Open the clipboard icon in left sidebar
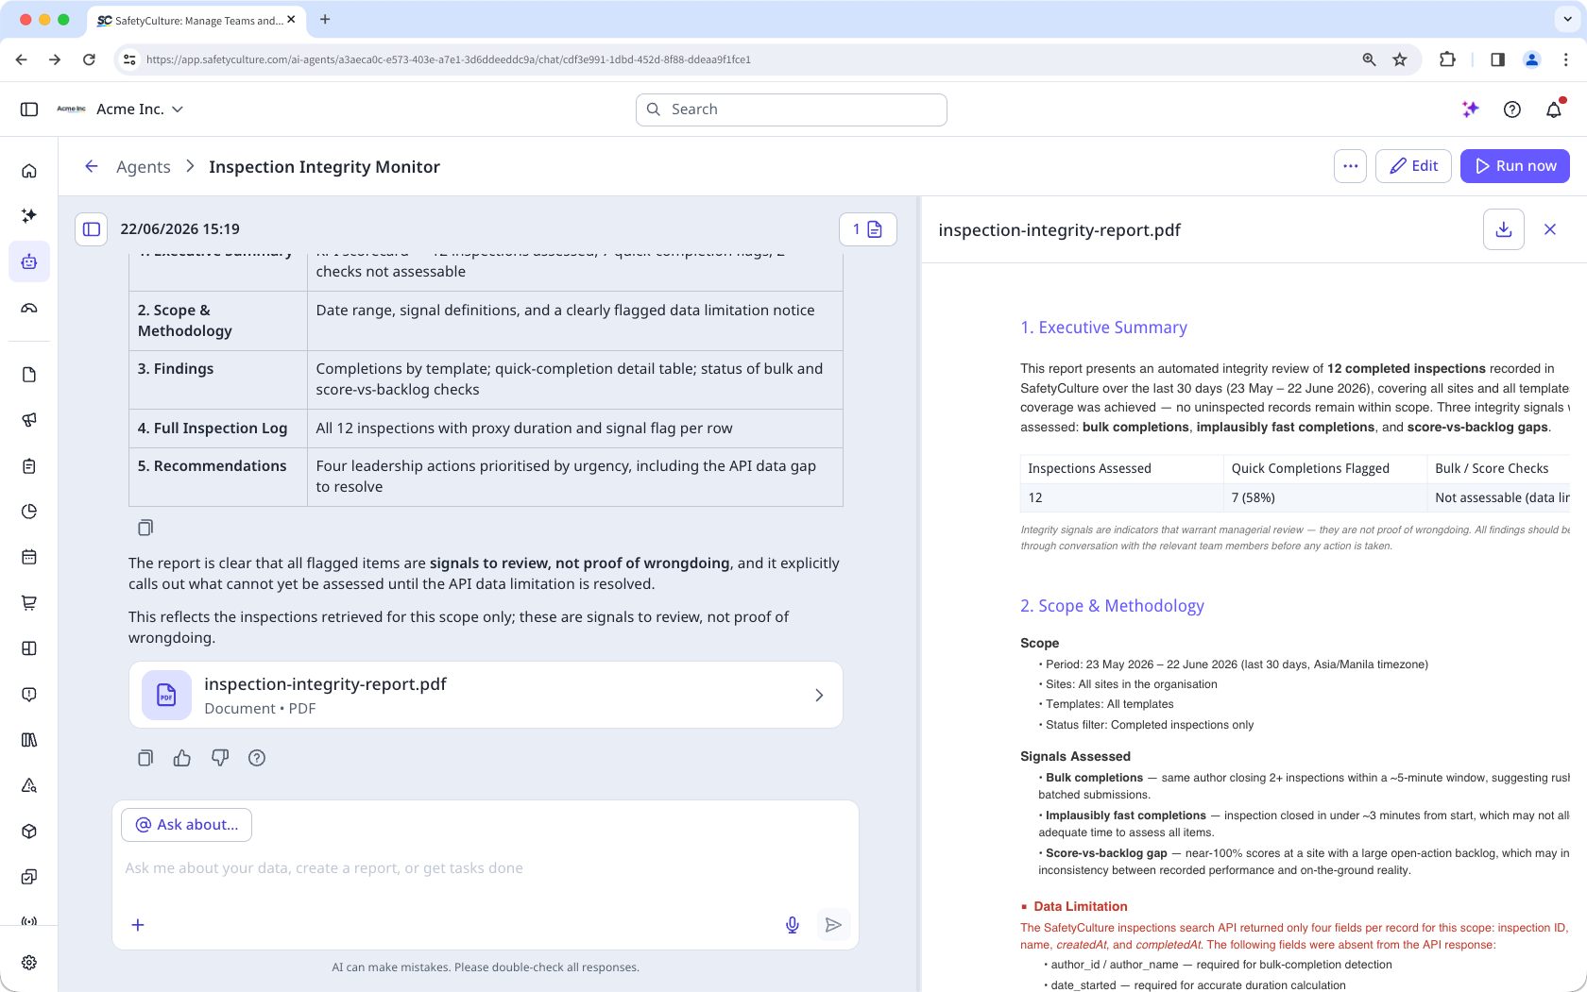This screenshot has height=992, width=1587. (29, 466)
